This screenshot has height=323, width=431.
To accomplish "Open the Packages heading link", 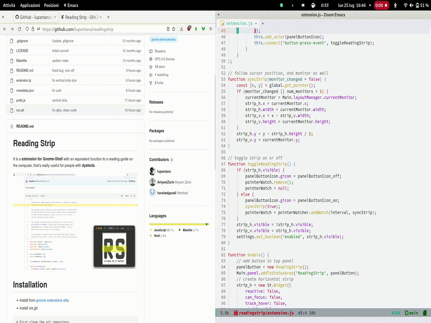I will click(157, 131).
